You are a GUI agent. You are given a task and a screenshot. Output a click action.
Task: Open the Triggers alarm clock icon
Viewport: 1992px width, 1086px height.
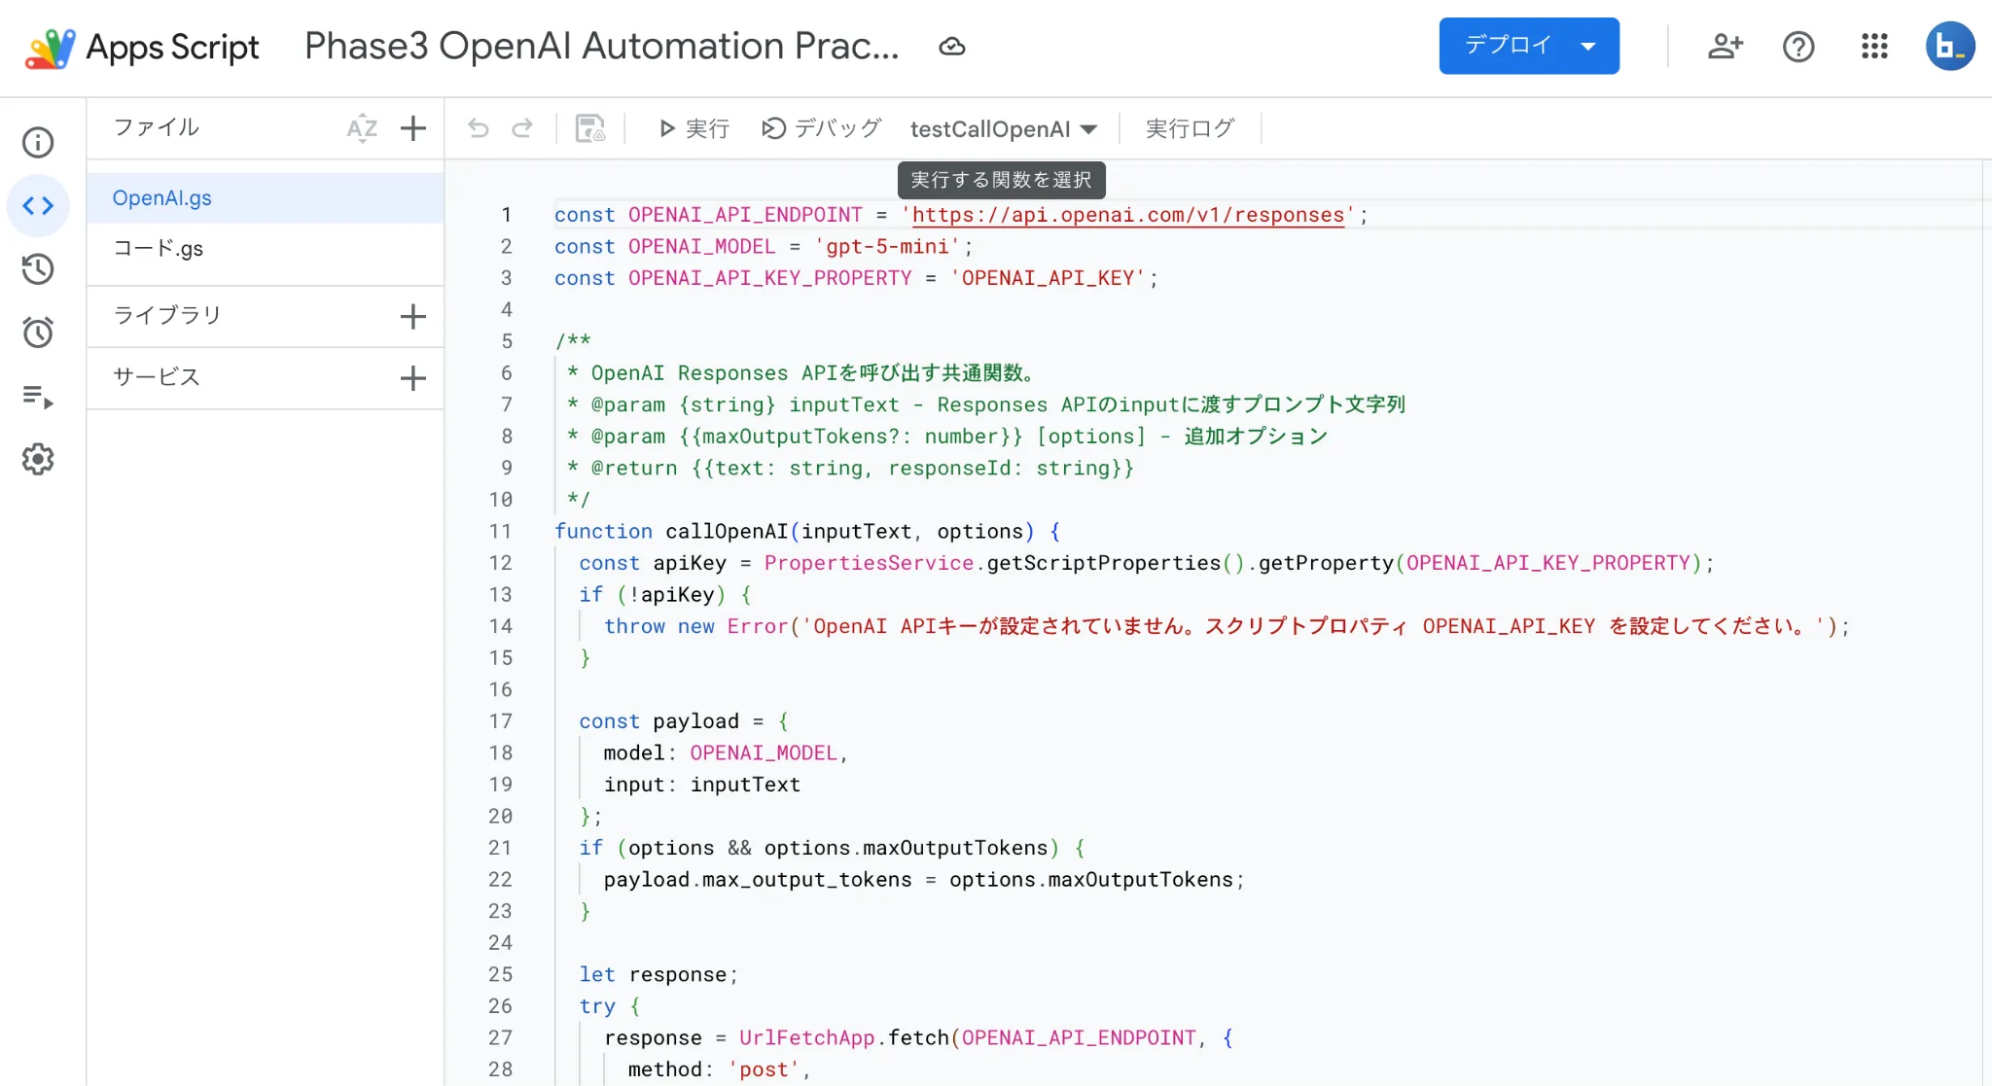38,333
